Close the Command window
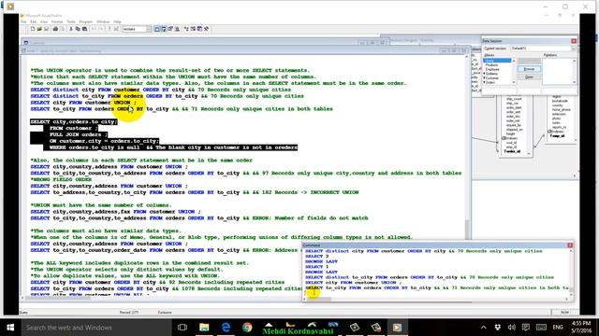Screen dimensions: 599x336 (x=570, y=245)
